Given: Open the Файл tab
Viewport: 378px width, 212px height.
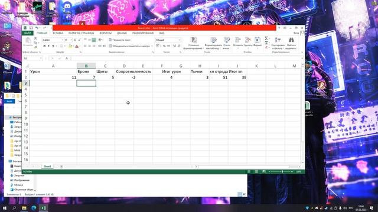Looking at the screenshot, I should (x=28, y=33).
